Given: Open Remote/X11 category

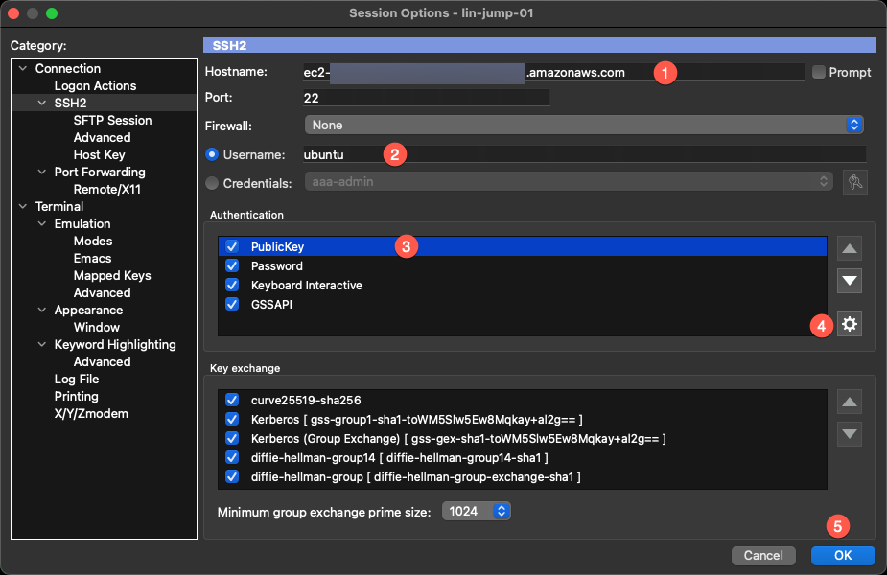Looking at the screenshot, I should [x=106, y=190].
